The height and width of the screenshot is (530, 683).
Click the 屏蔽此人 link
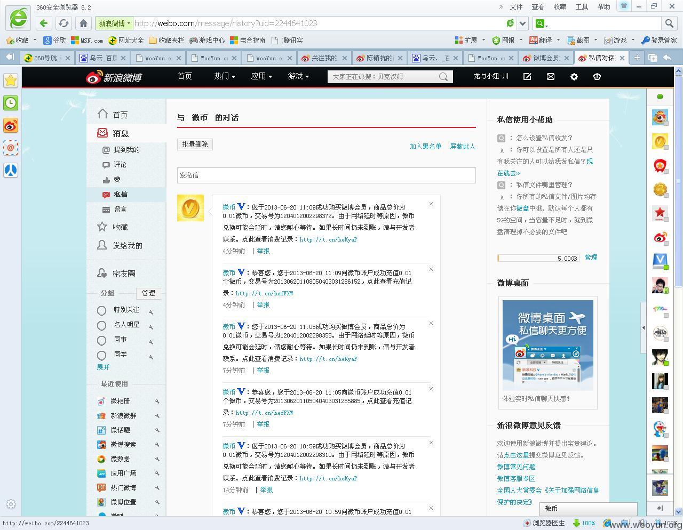click(x=463, y=147)
